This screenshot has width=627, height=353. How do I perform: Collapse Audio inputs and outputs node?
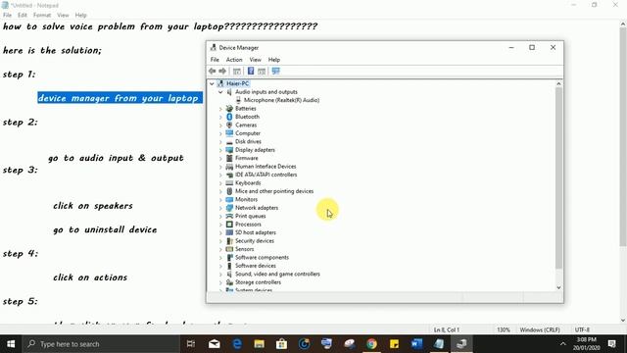[x=220, y=92]
